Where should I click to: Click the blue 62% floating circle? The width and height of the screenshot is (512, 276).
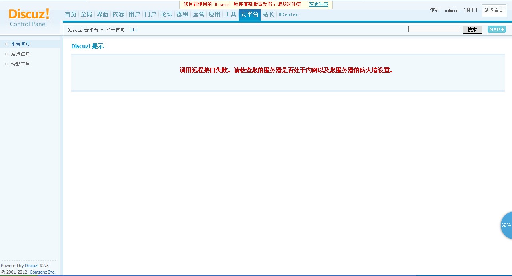pos(506,225)
